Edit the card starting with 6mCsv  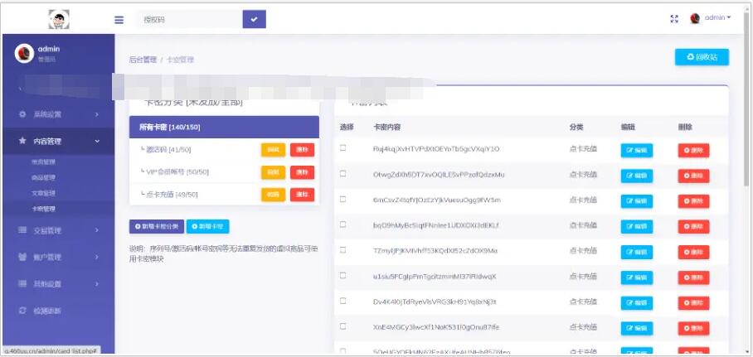pyautogui.click(x=636, y=201)
